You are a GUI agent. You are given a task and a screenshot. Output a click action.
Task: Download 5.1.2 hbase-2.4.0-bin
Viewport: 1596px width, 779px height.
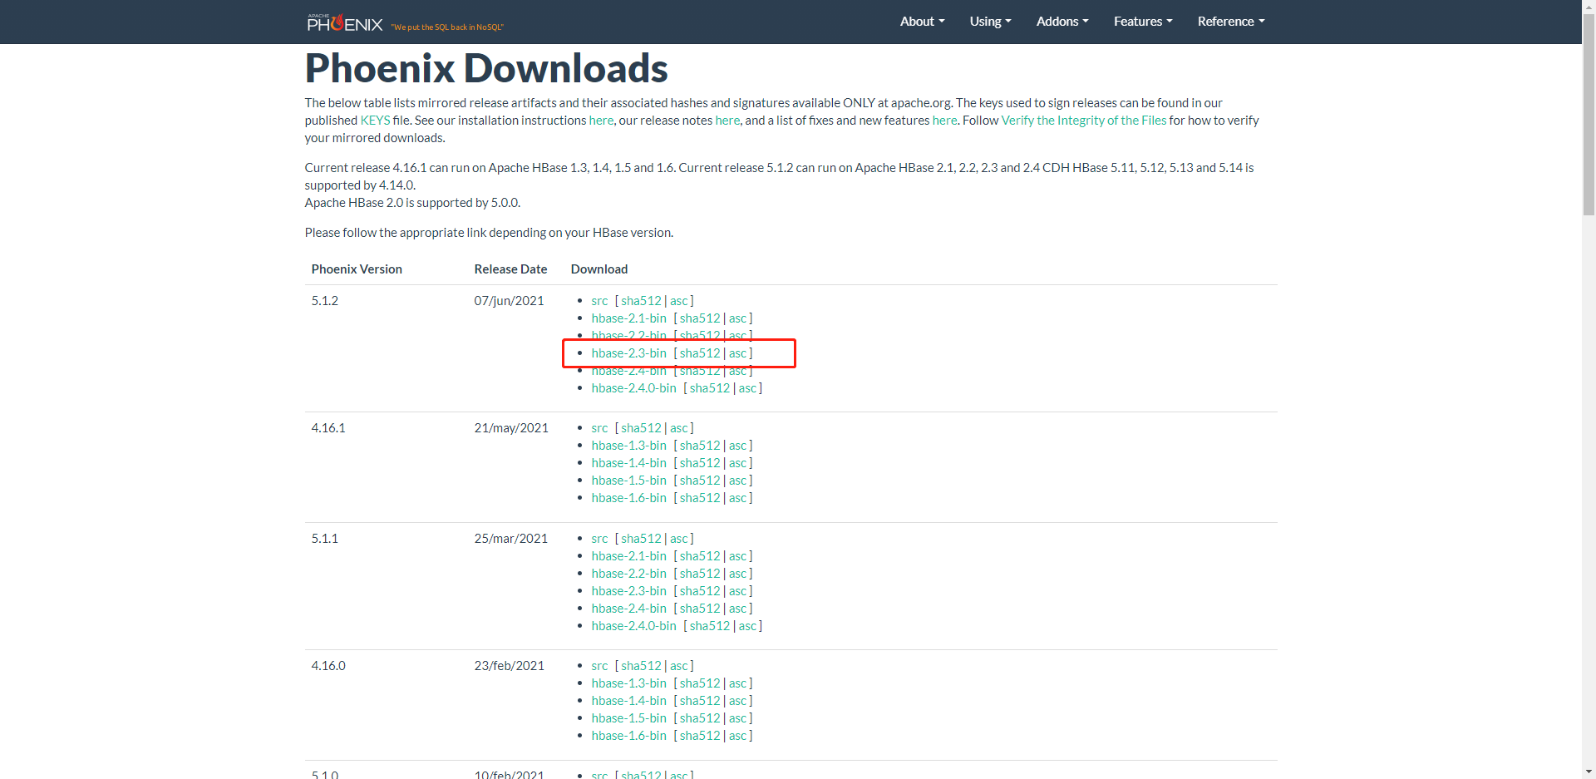coord(634,388)
